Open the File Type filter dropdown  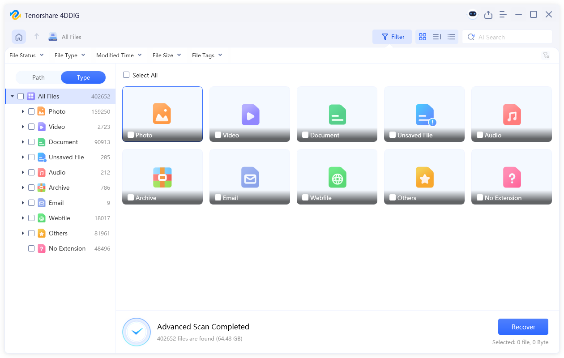click(x=70, y=55)
